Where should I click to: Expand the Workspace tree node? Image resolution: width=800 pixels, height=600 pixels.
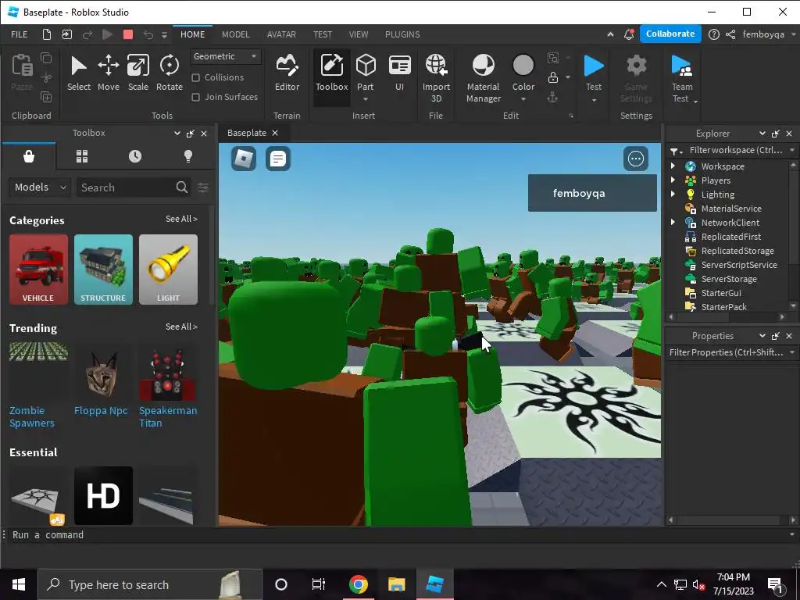pyautogui.click(x=673, y=166)
